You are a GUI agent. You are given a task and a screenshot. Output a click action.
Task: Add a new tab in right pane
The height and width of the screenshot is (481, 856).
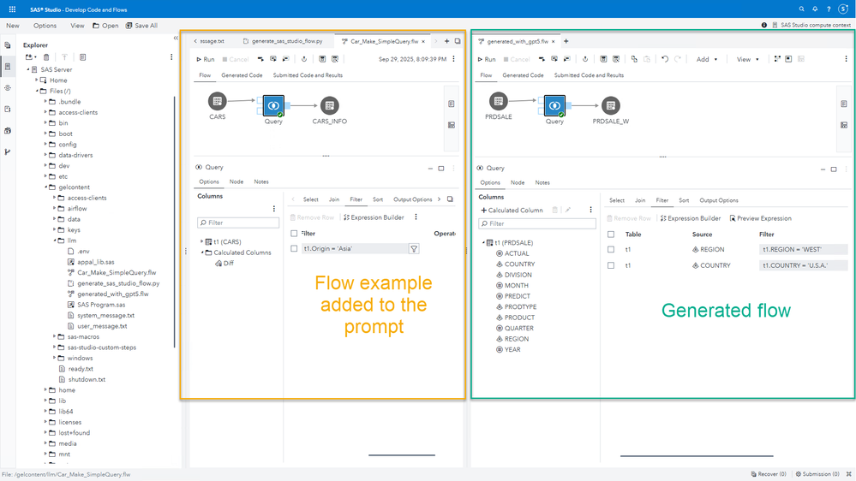566,41
